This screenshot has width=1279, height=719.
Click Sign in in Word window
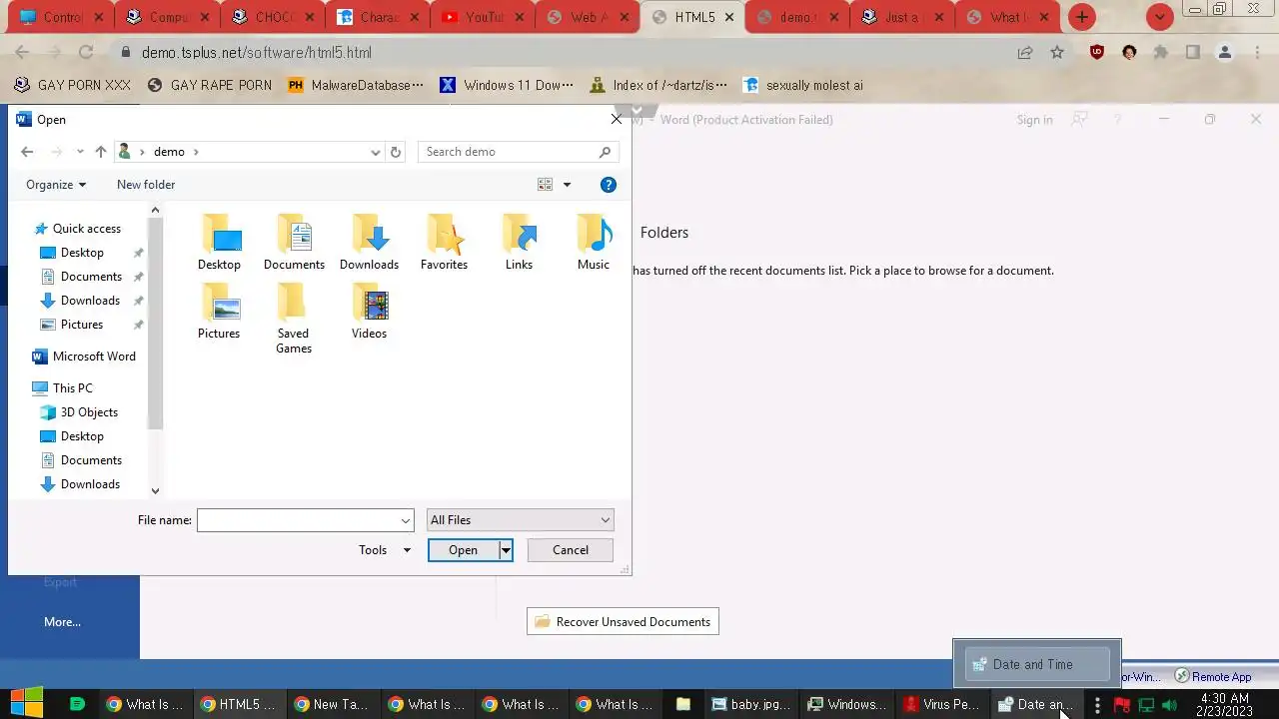click(1034, 120)
